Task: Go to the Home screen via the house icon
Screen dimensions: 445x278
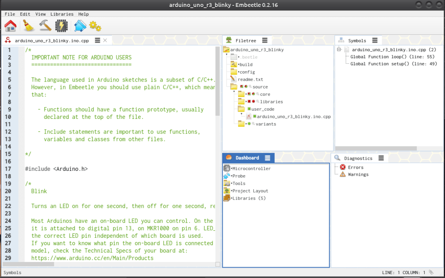Action: point(10,26)
